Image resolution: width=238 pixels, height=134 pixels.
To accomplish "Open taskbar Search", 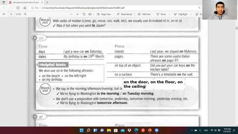I will (89, 130).
